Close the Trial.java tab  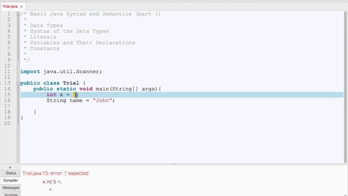(x=22, y=7)
